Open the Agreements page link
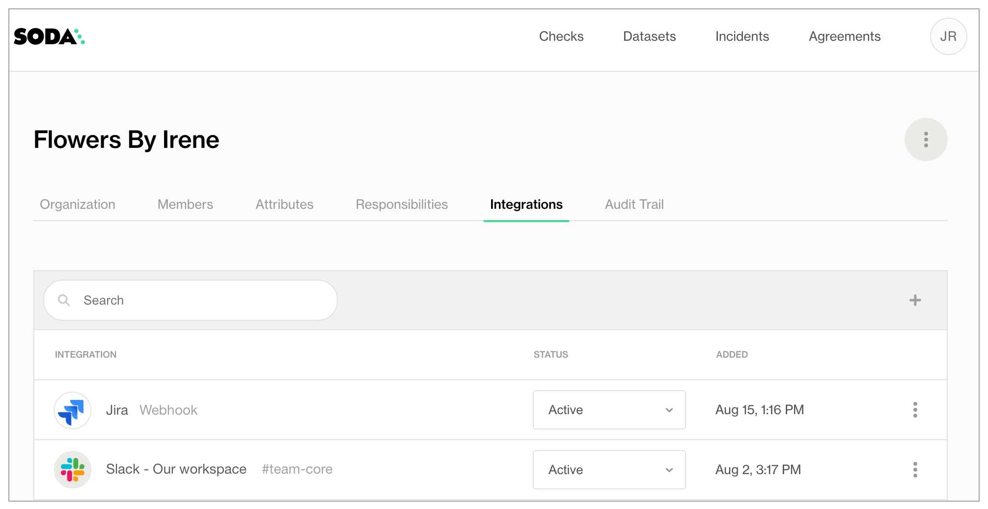This screenshot has height=509, width=988. pyautogui.click(x=844, y=36)
